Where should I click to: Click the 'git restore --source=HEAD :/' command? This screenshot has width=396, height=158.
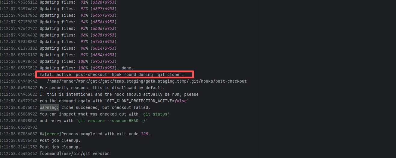tap(112, 121)
